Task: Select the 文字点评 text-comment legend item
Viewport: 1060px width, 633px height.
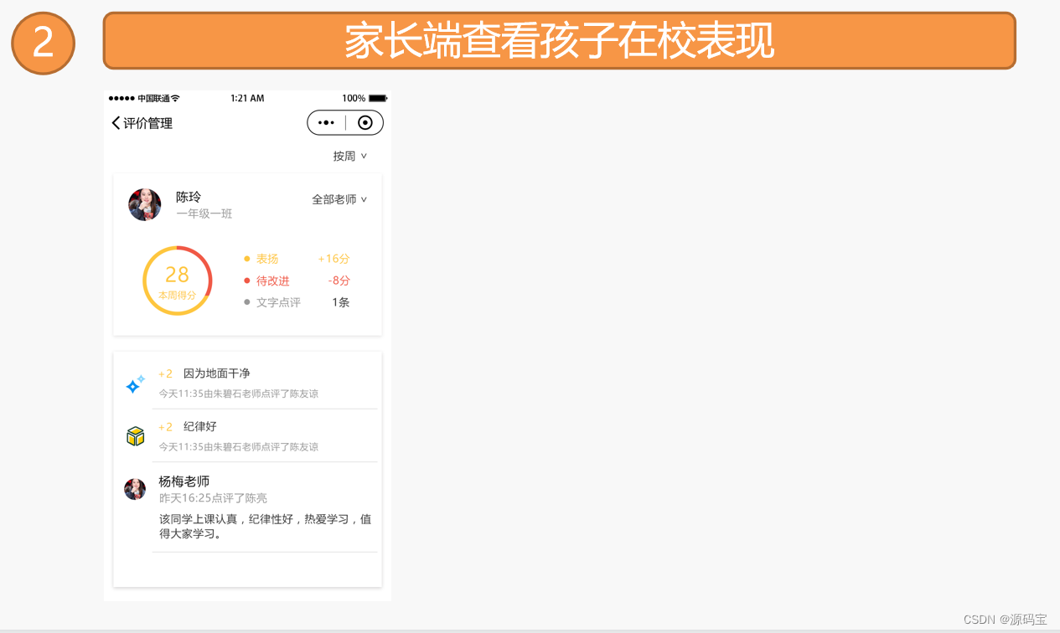Action: click(278, 302)
